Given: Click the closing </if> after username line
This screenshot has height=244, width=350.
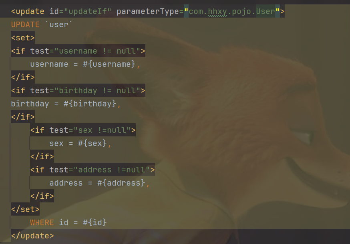Looking at the screenshot, I should click(23, 77).
